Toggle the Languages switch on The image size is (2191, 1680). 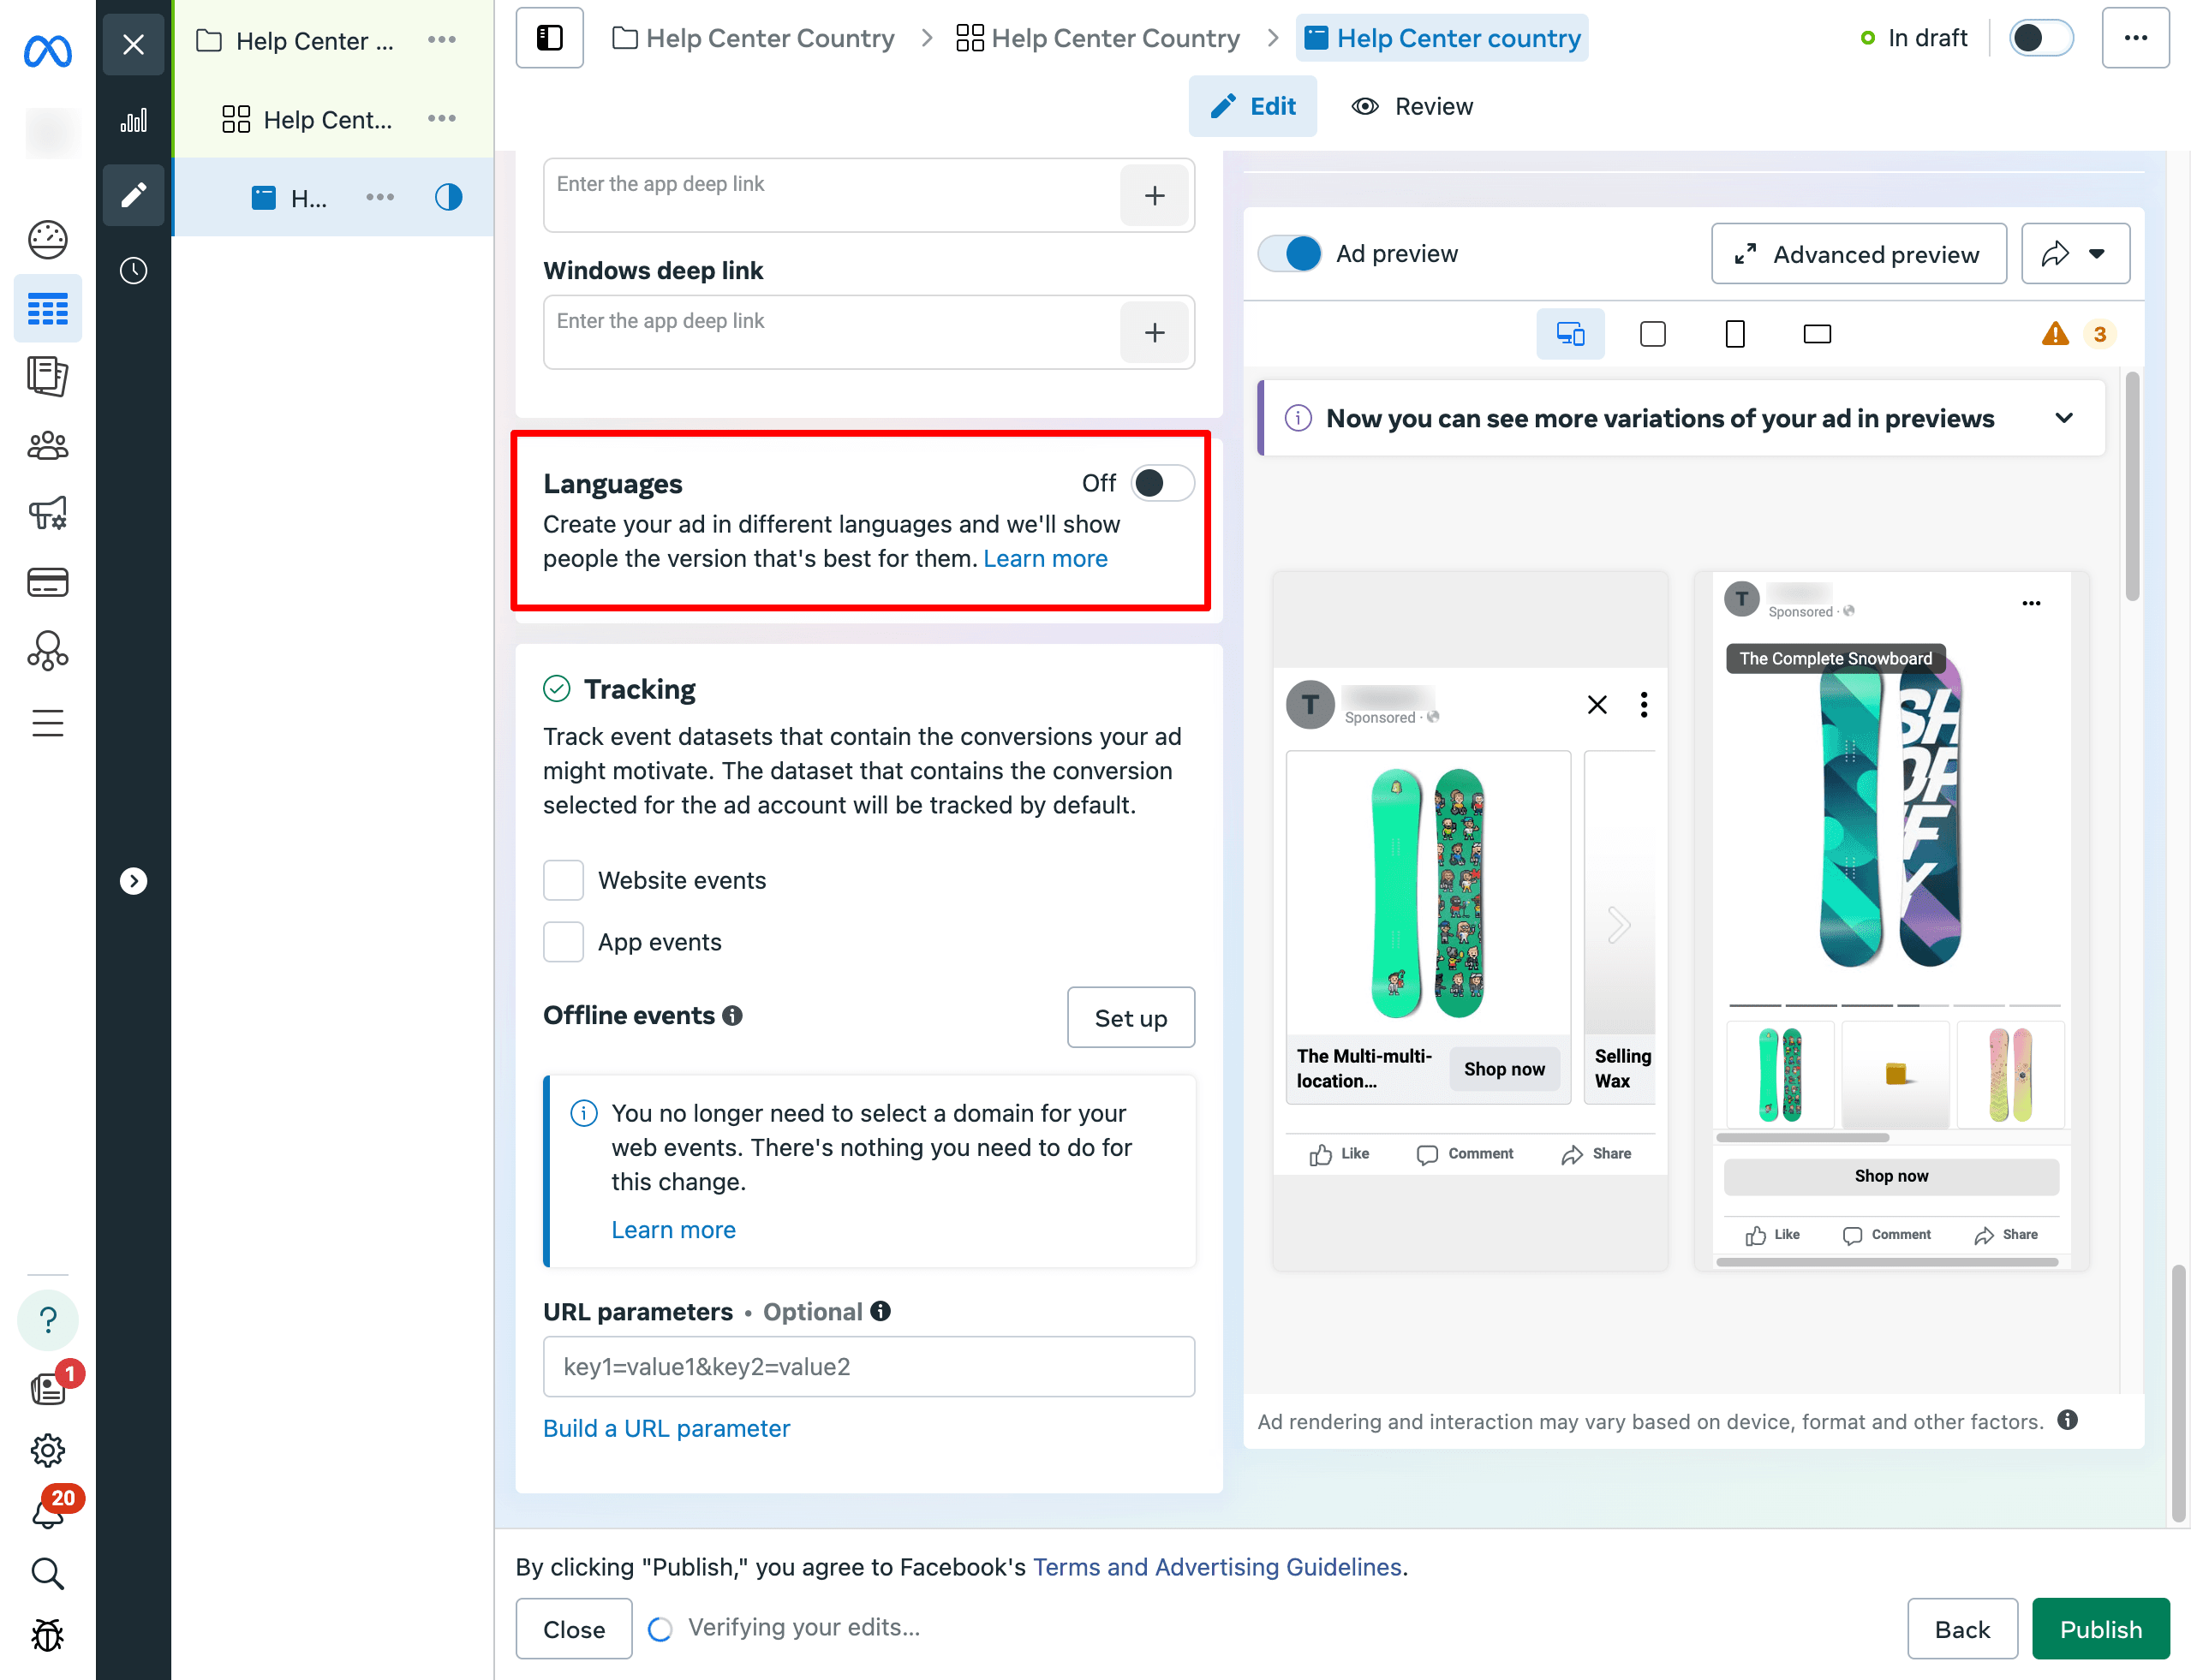1161,484
